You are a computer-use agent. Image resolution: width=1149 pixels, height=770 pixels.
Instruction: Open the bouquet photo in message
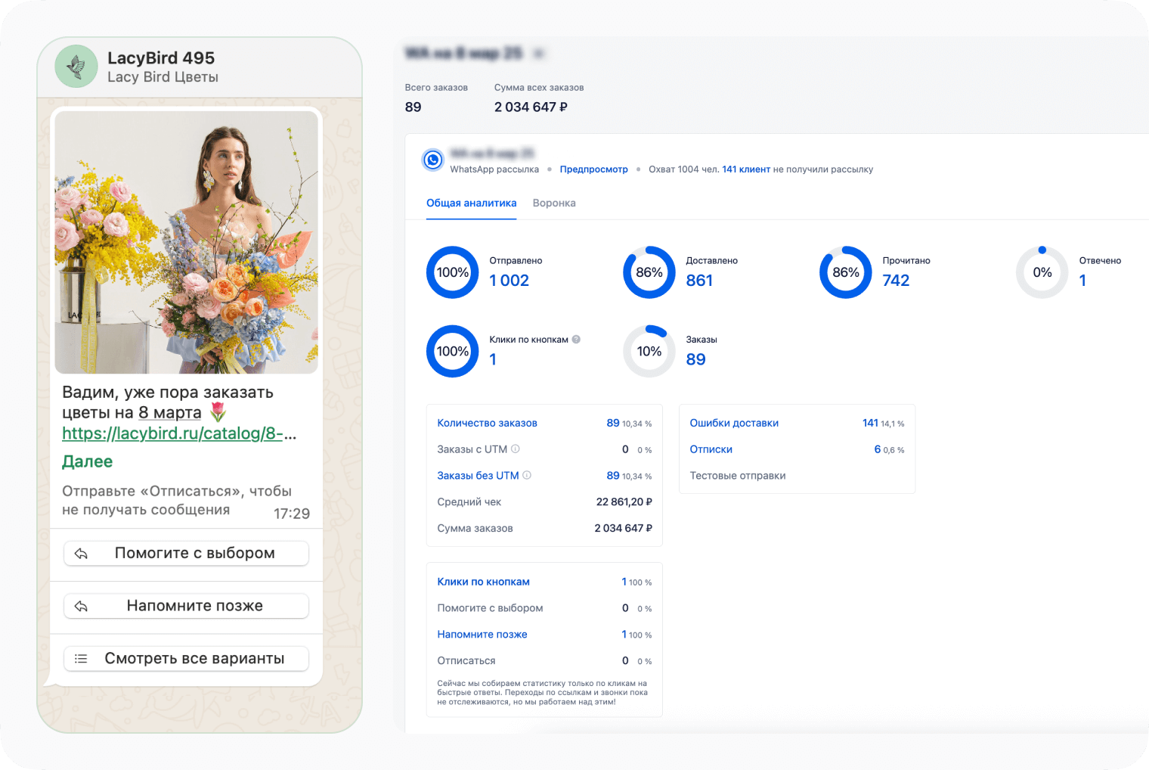coord(187,242)
